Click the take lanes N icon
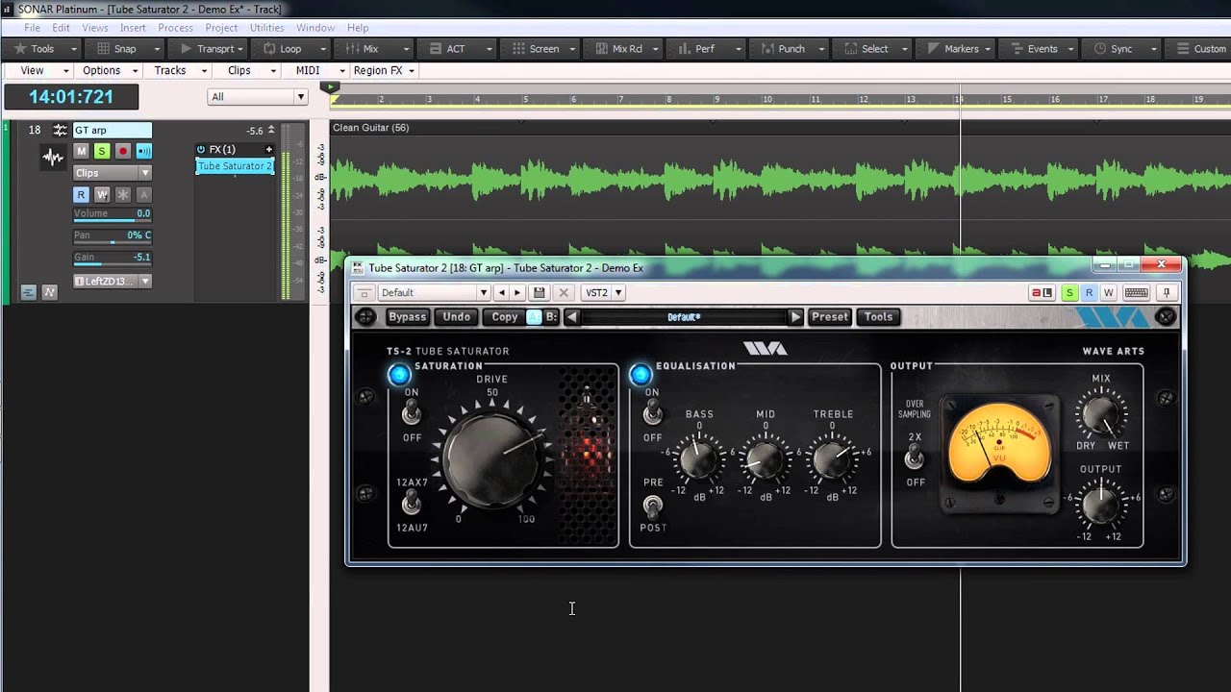 (50, 292)
